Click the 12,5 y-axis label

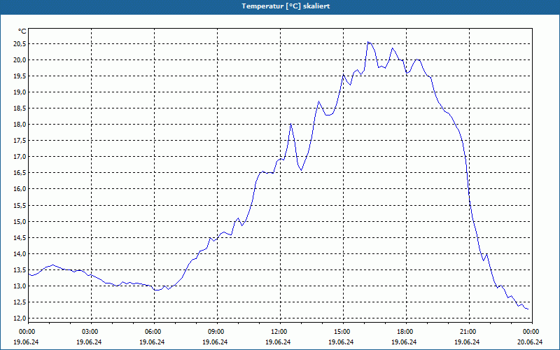coord(20,302)
